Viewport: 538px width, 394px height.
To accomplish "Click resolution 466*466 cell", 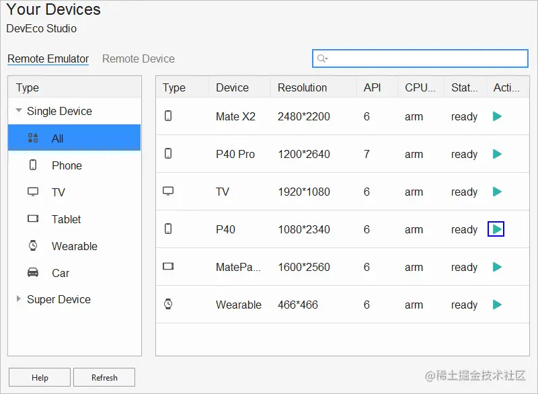I will click(x=298, y=305).
